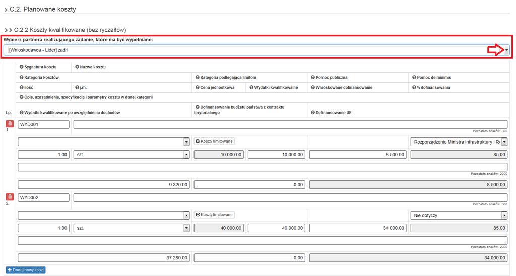The width and height of the screenshot is (516, 276).
Task: Toggle Koszty limitowane for WYD001
Action: [214, 141]
